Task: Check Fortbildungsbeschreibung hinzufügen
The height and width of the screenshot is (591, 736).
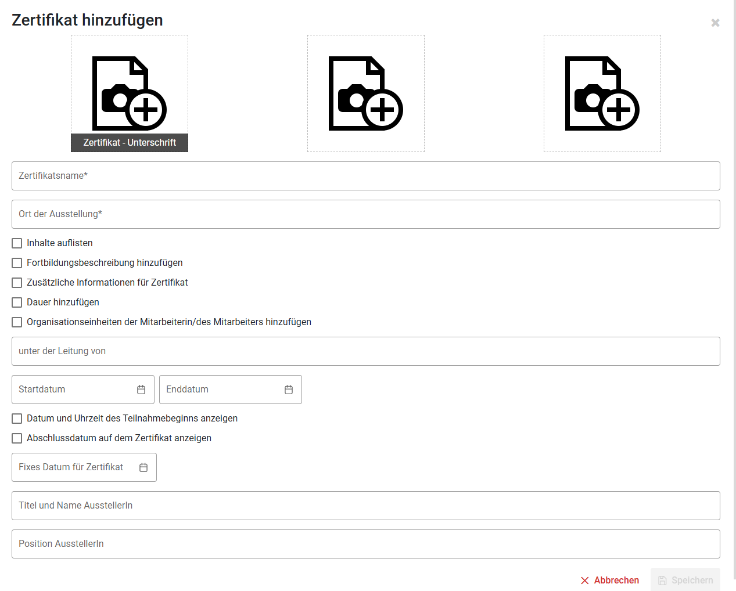Action: tap(17, 263)
